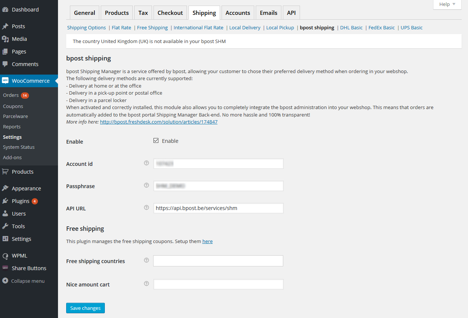The image size is (468, 318).
Task: Open the bpost freshdesk article link
Action: (159, 122)
